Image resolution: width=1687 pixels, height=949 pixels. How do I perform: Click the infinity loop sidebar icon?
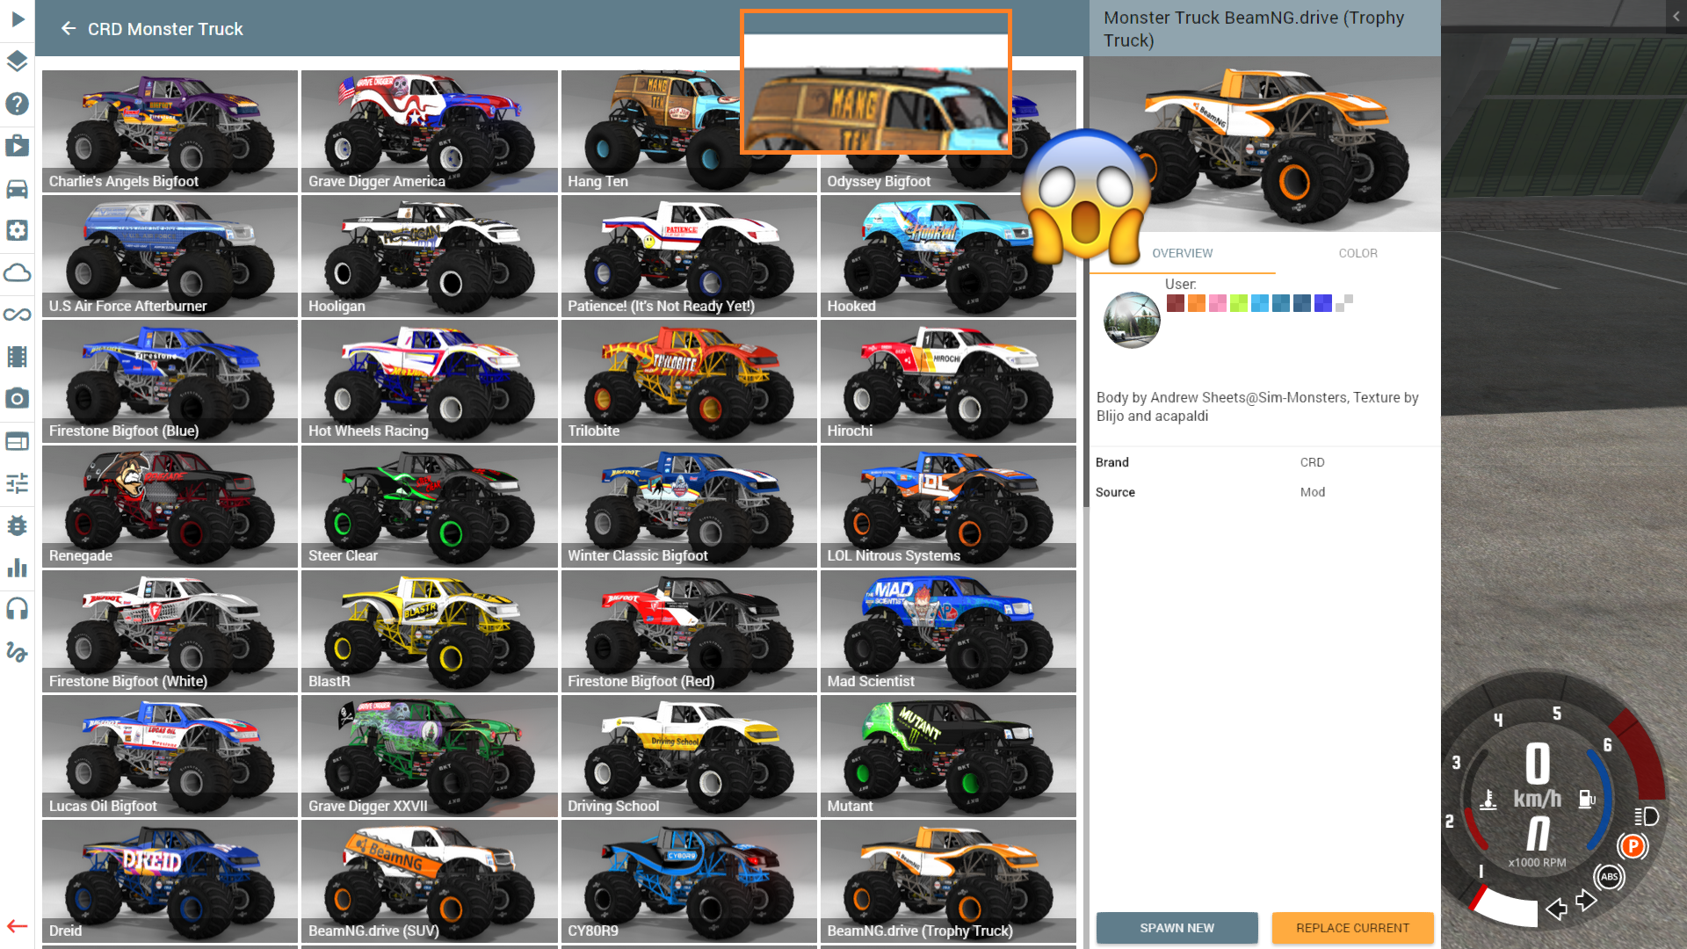pos(18,315)
